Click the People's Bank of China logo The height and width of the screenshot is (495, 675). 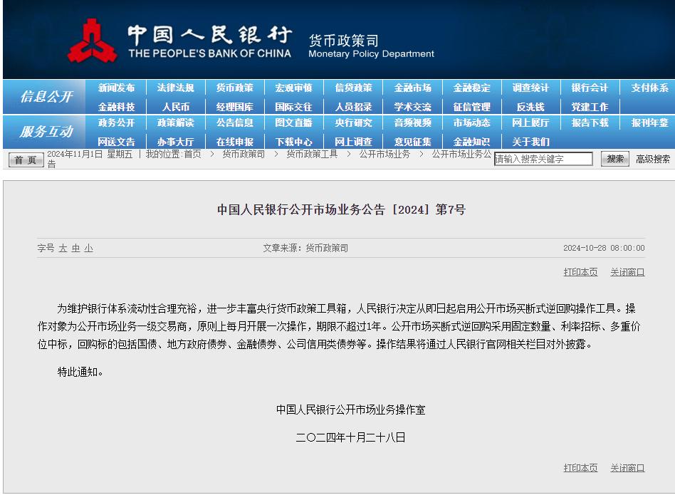[x=93, y=39]
